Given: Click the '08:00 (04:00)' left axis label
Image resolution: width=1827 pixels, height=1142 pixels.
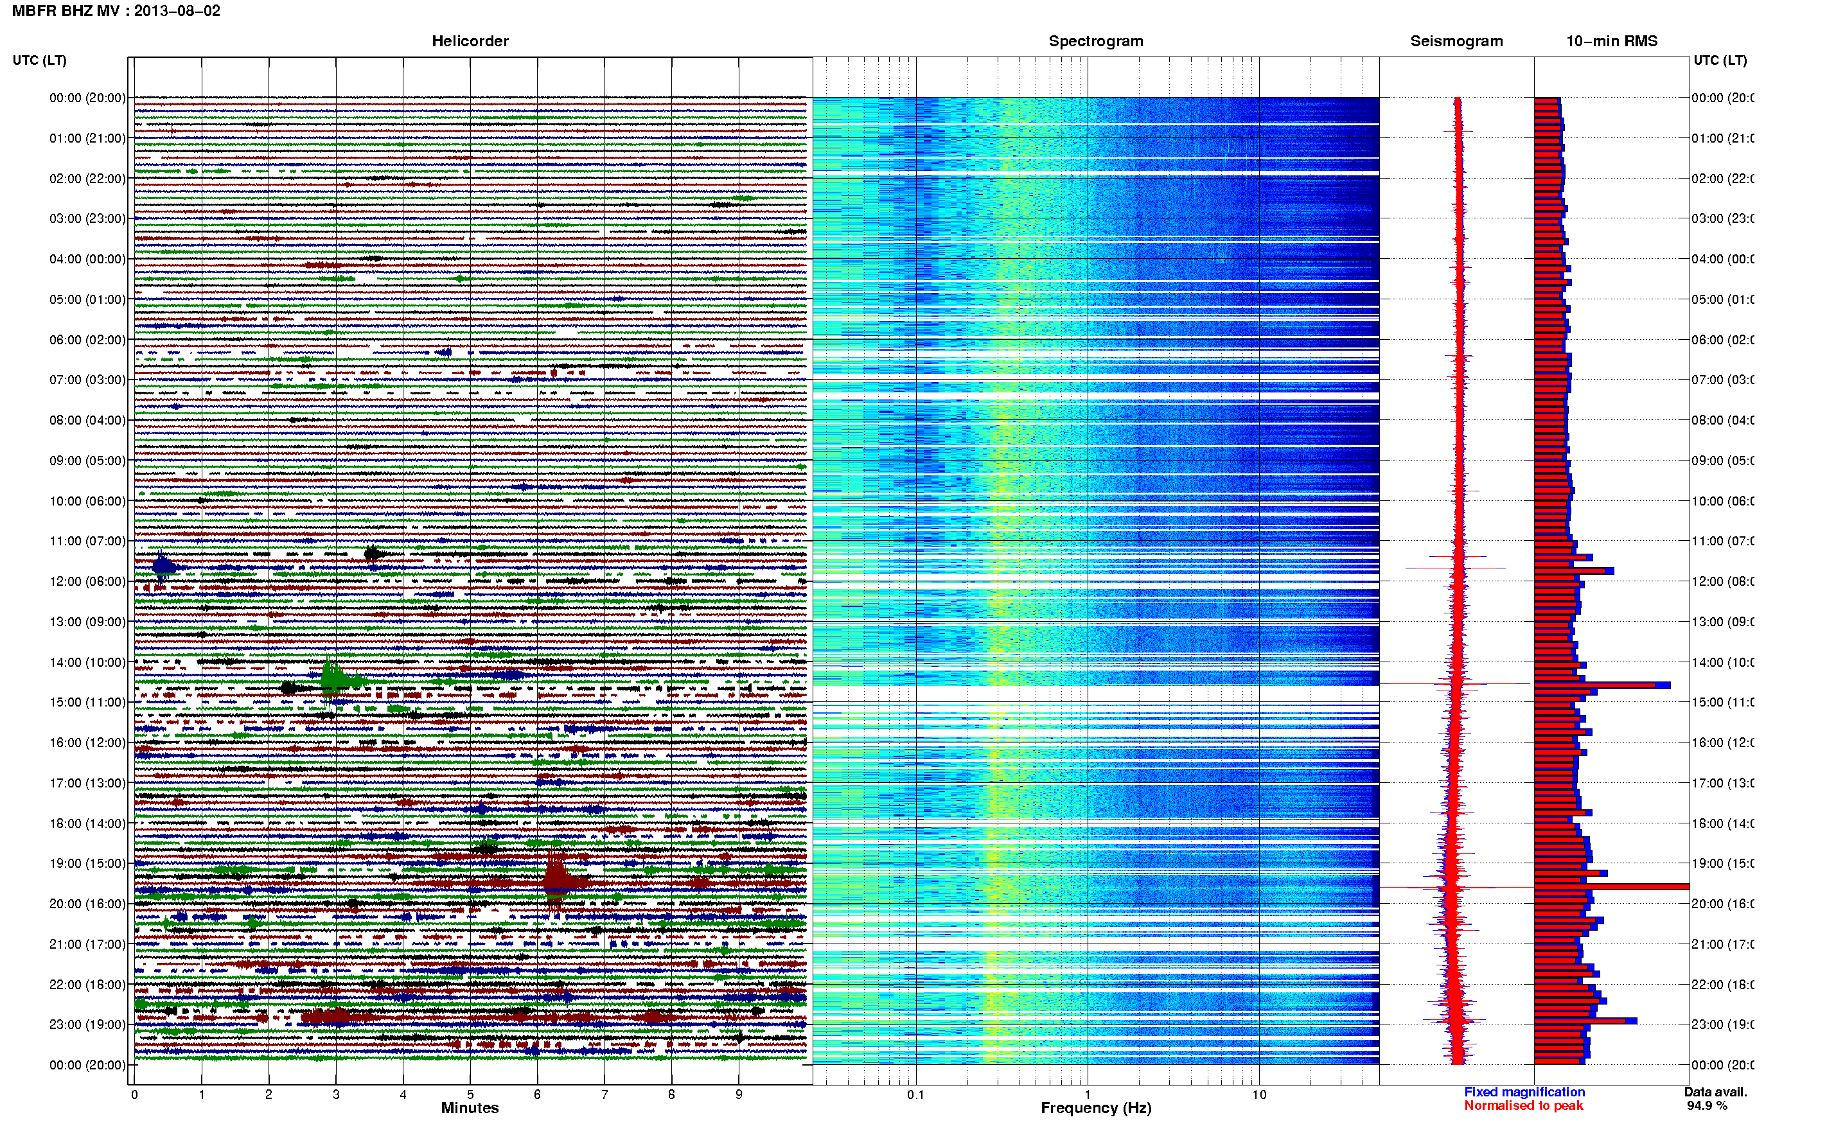Looking at the screenshot, I should coord(87,420).
